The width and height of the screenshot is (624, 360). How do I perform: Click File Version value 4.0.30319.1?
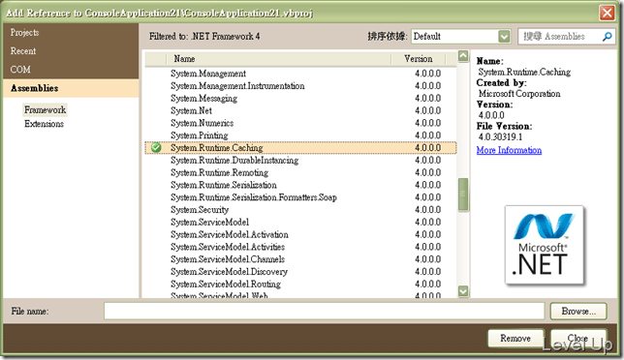[500, 137]
